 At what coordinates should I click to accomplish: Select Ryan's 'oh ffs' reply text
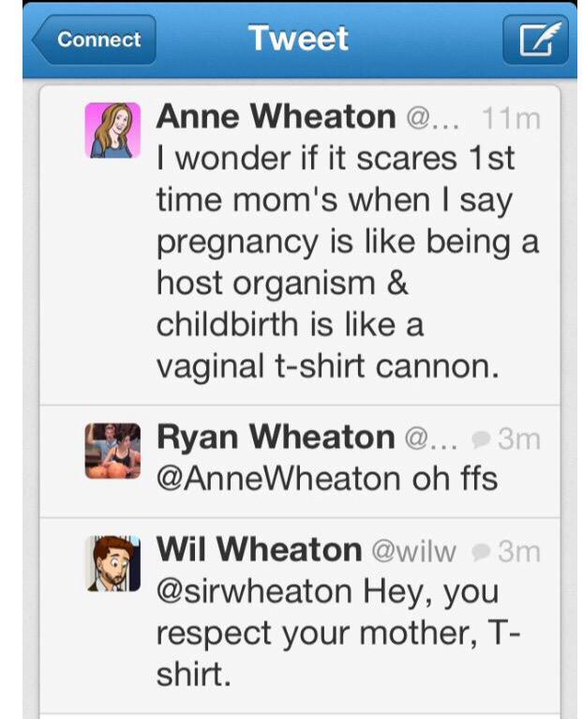pos(327,480)
